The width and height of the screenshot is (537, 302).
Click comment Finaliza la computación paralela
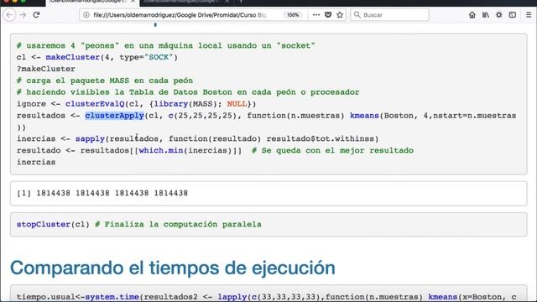[178, 224]
